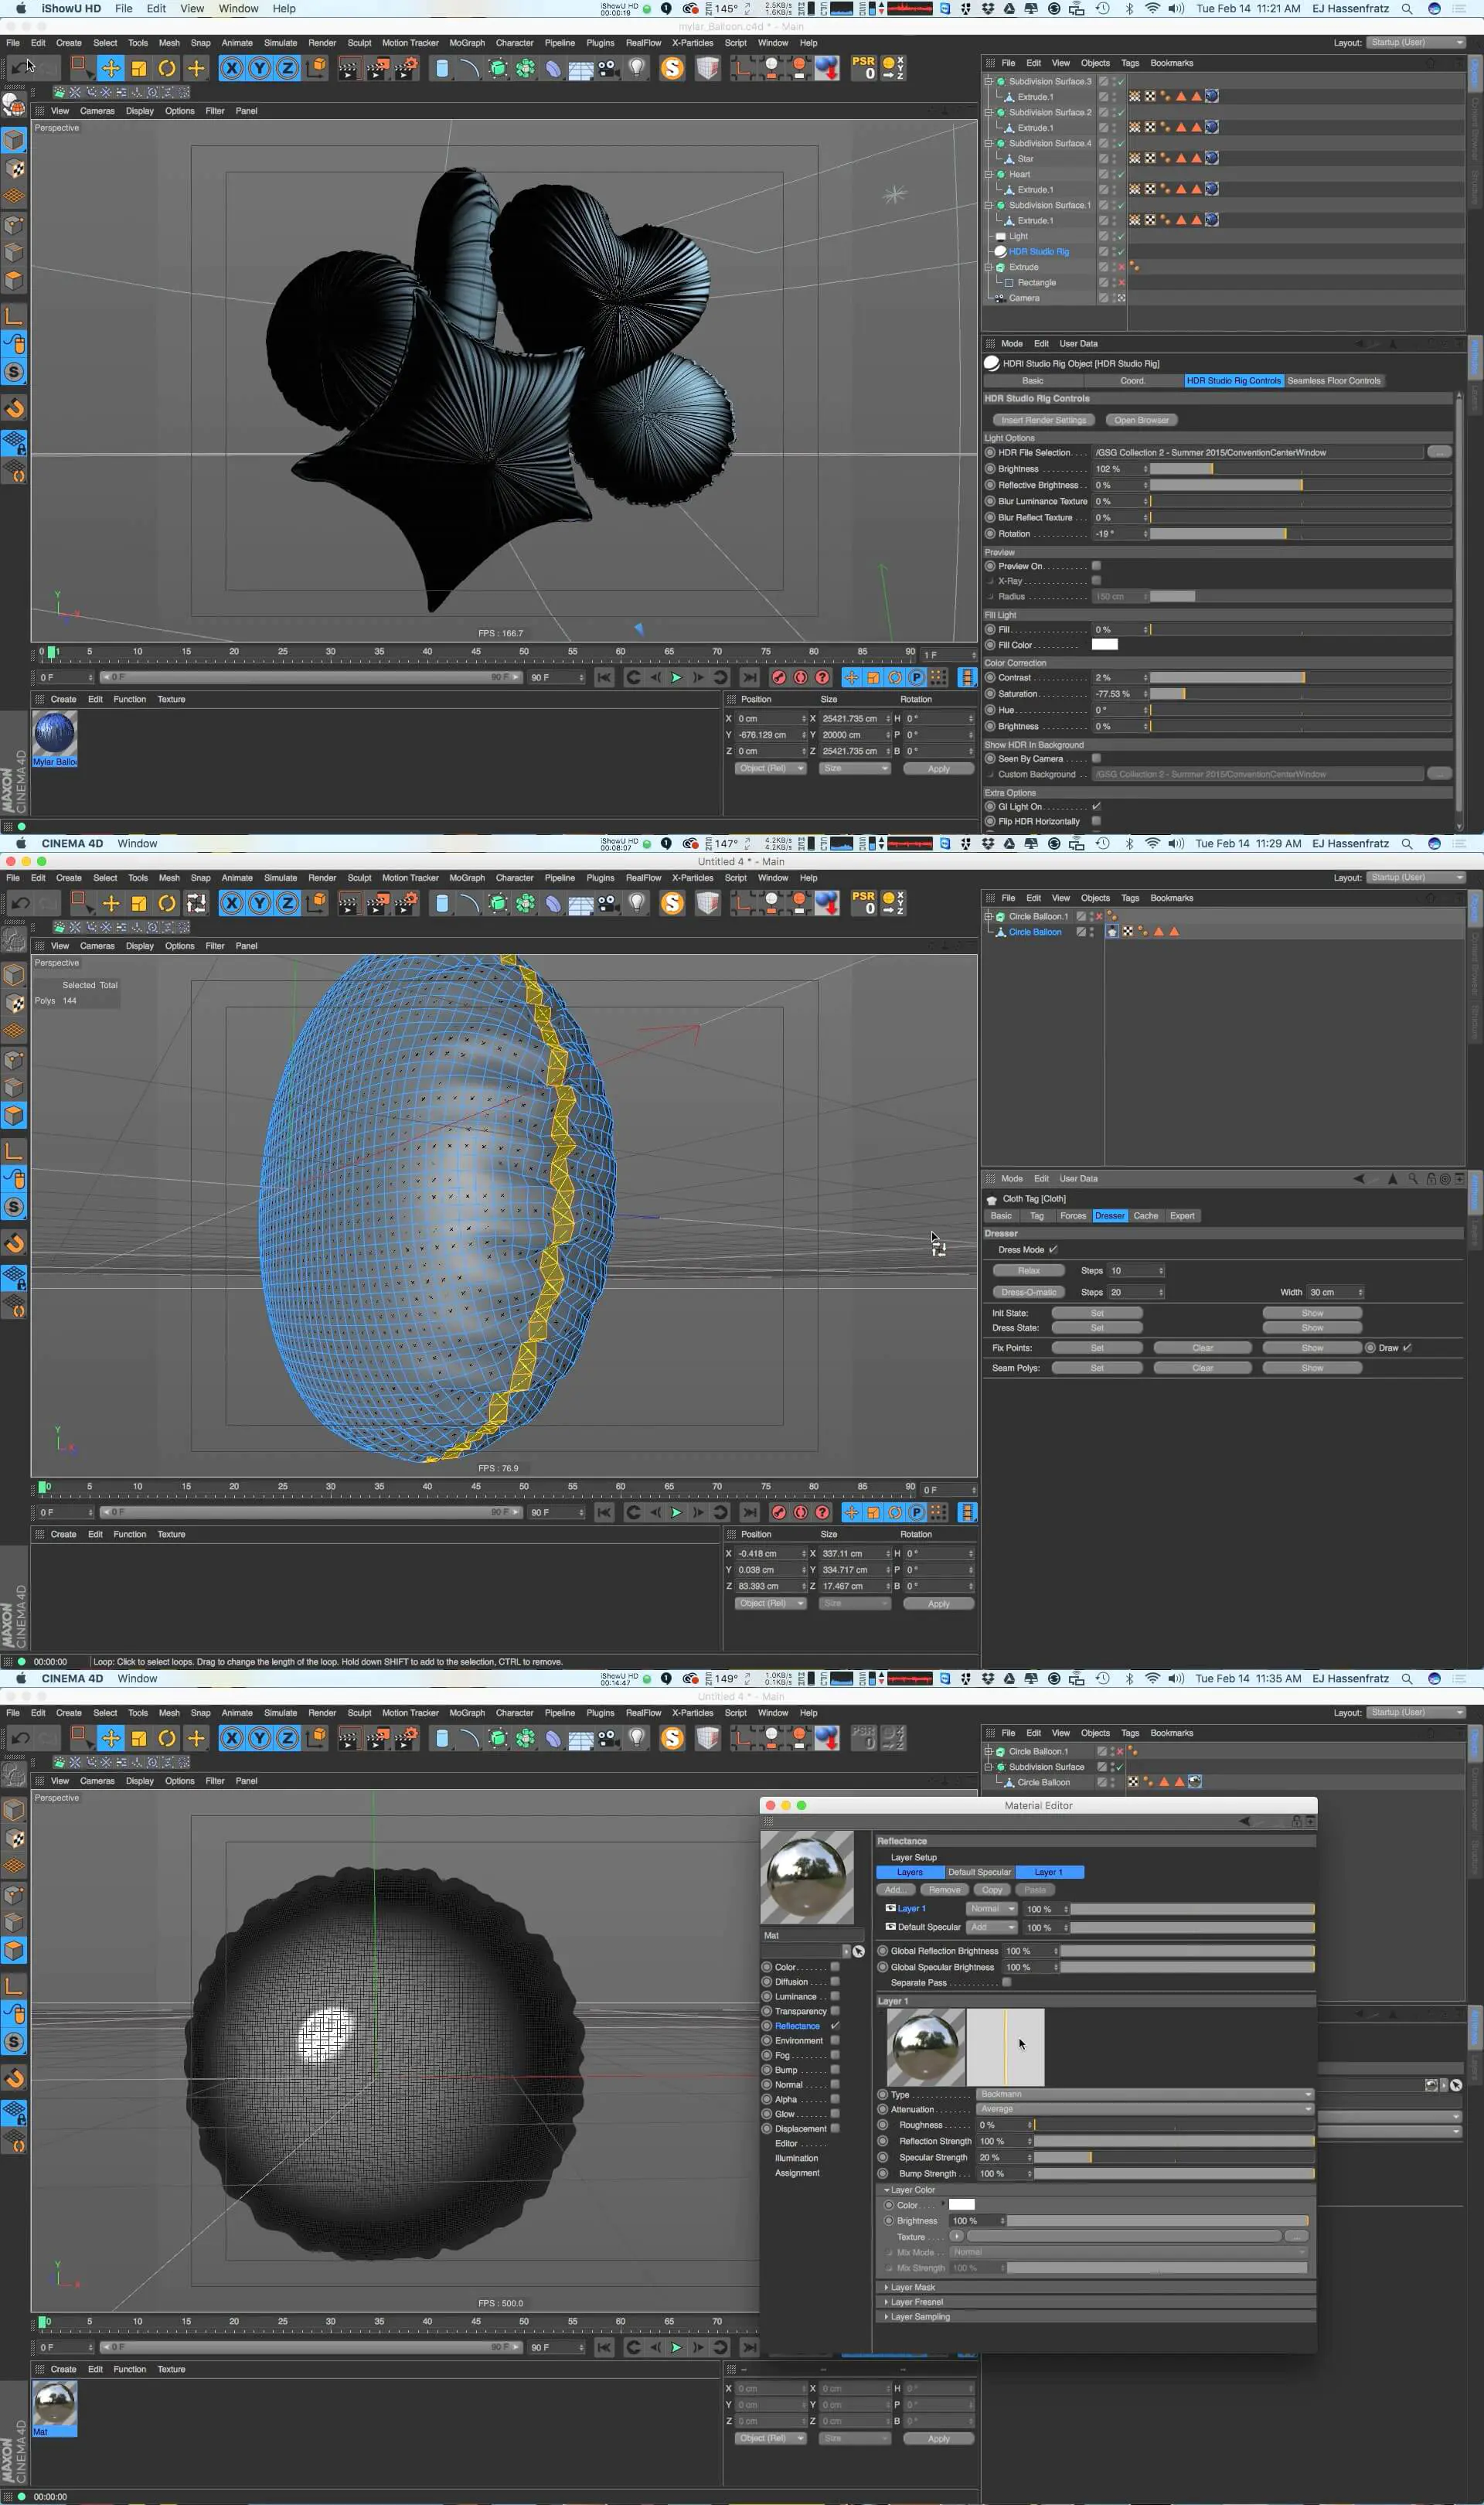Screen dimensions: 1484x2505
Task: Expand Circle Balloon.1 tree node
Action: coord(989,916)
